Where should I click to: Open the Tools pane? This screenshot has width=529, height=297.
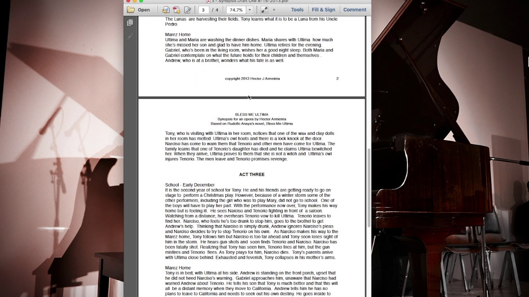(297, 10)
